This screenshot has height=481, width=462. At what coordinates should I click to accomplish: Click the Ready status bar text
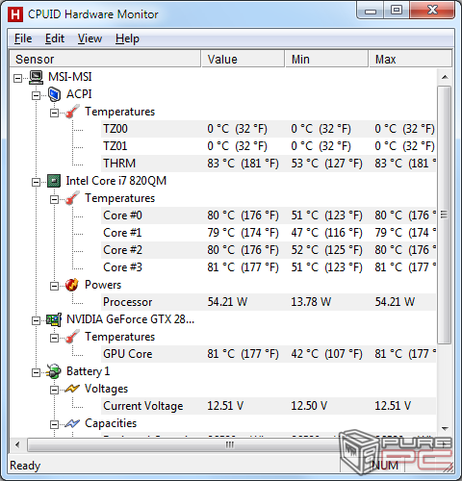coord(25,466)
